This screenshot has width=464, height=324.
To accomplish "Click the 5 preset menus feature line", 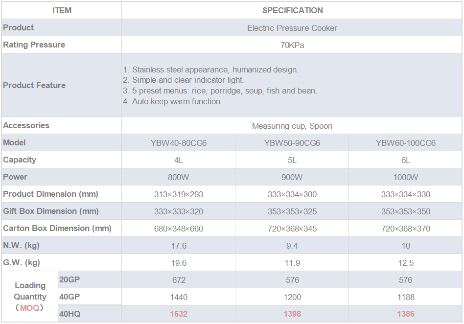I will pyautogui.click(x=220, y=91).
